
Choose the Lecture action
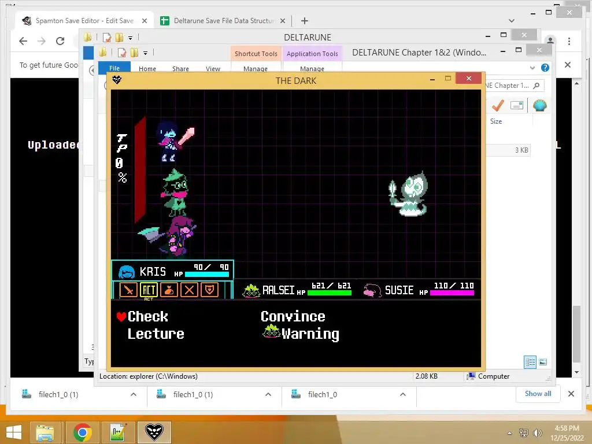point(156,334)
